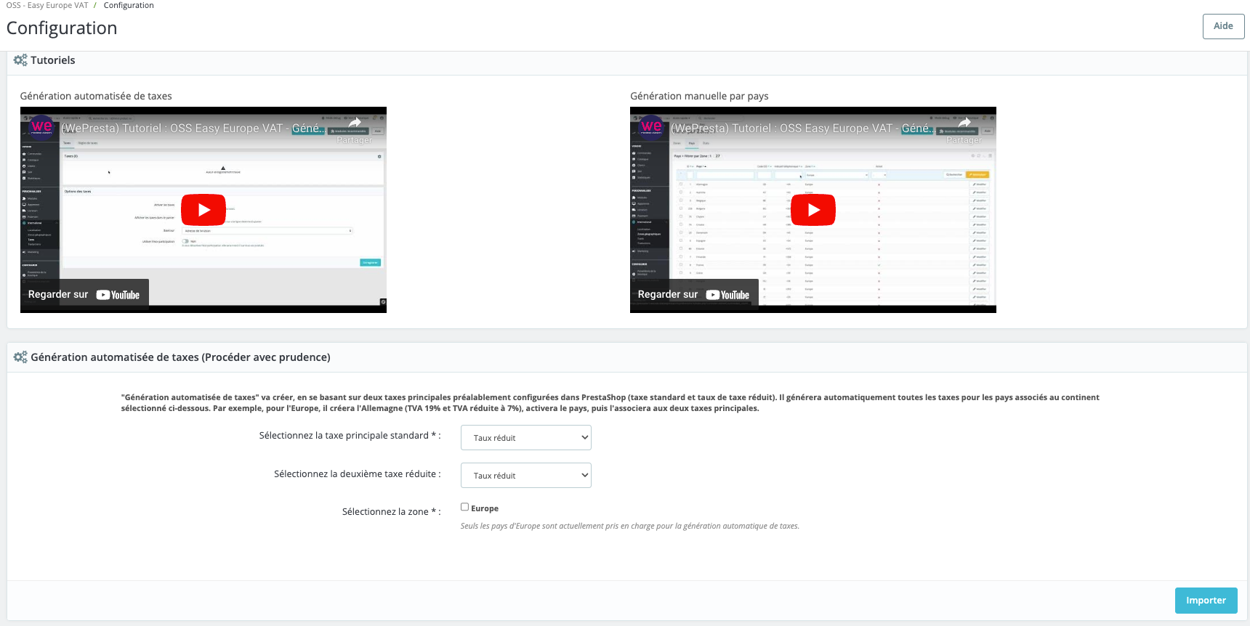1250x626 pixels.
Task: Open the WePresta channel logo on the left video
Action: pyautogui.click(x=41, y=127)
